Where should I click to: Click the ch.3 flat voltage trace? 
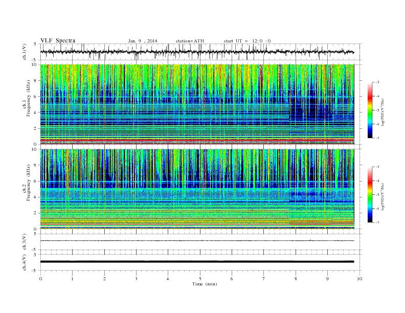197,241
